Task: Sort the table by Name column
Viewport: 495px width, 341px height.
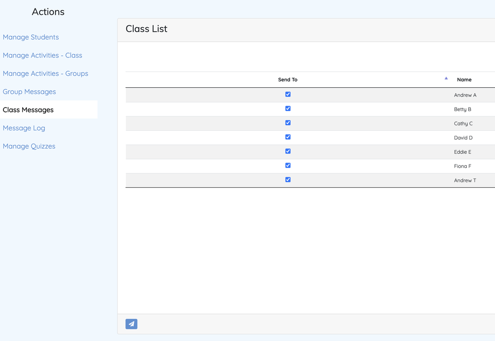Action: [464, 80]
